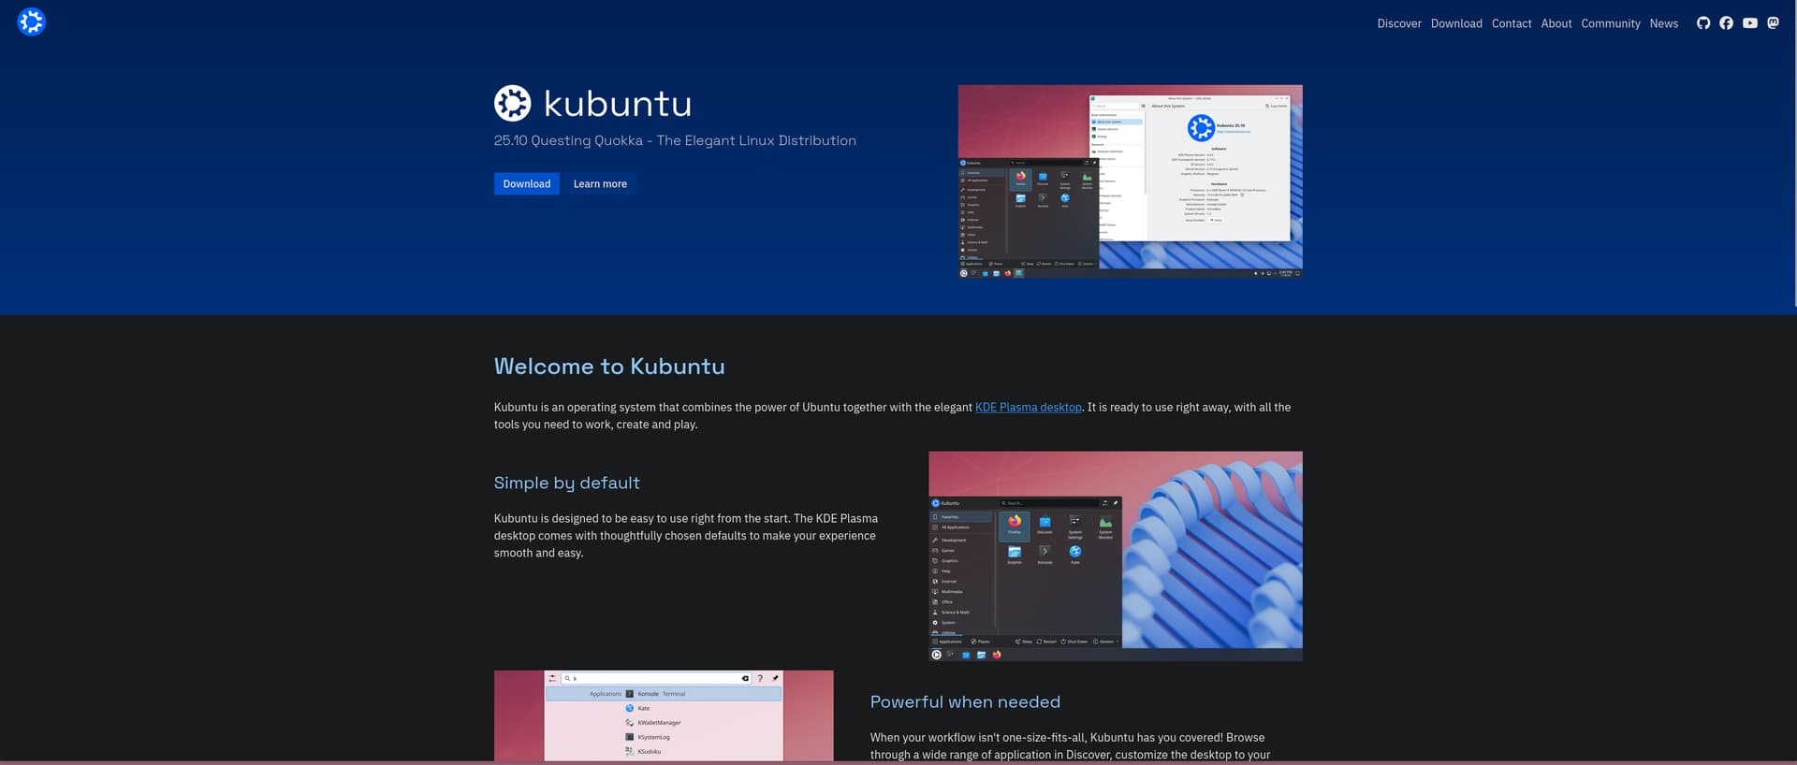1797x765 pixels.
Task: Open the Simple by default desktop screenshot
Action: point(1115,556)
